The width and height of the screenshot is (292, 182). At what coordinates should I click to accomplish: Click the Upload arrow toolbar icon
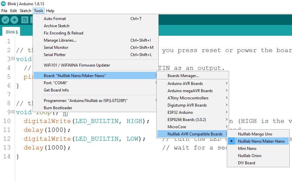point(14,20)
